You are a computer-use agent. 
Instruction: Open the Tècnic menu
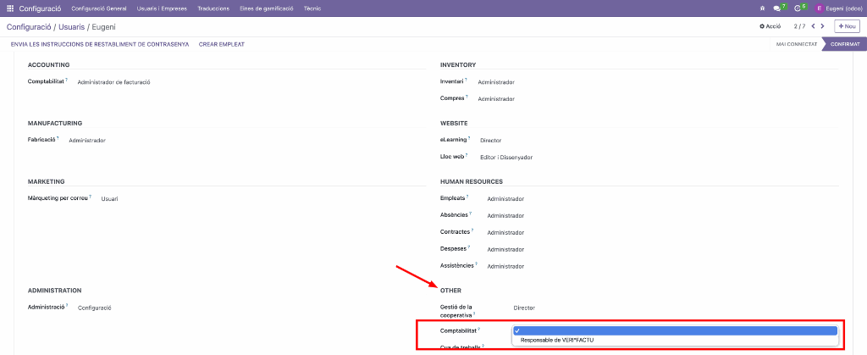312,8
